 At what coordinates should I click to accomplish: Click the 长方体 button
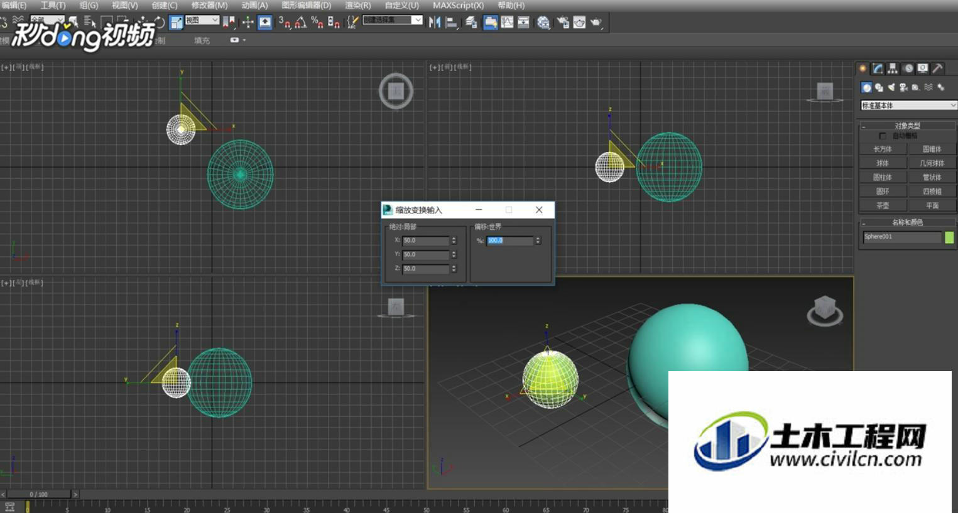pos(883,149)
